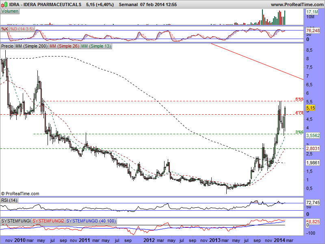This screenshot has width=325, height=244.
Task: Click the 58,825 SYSTEMFUNGI value tag
Action: point(313,222)
